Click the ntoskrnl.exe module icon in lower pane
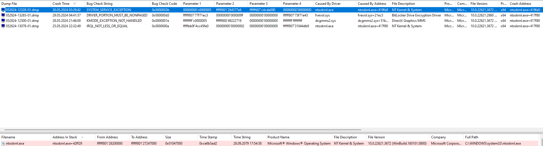The width and height of the screenshot is (543, 146). (3, 143)
